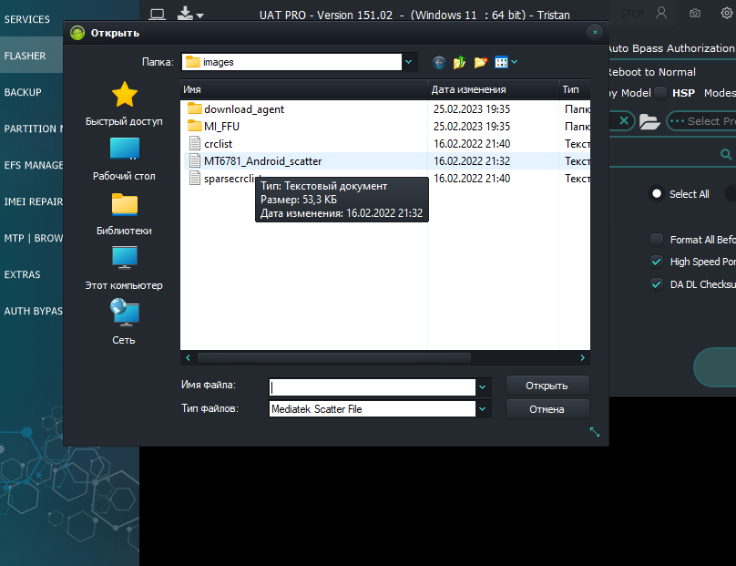Open the PARTITION sidebar tab
Viewport: 736px width, 566px height.
coord(31,129)
